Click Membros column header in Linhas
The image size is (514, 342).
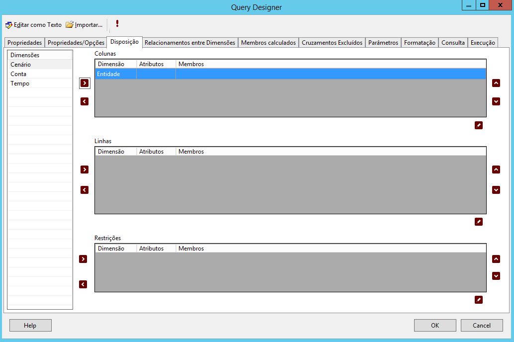[x=331, y=152]
